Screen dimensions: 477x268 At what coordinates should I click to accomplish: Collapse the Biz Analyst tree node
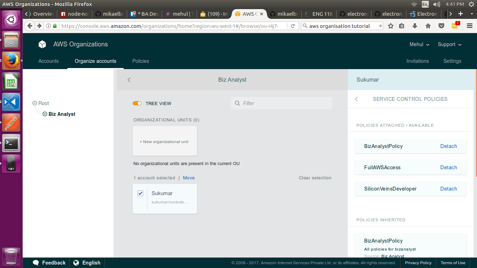[x=45, y=114]
